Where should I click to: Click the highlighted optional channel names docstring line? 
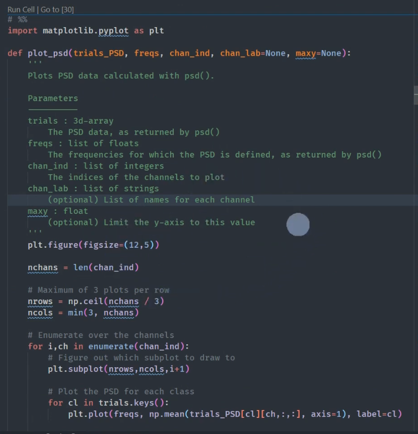(x=151, y=200)
